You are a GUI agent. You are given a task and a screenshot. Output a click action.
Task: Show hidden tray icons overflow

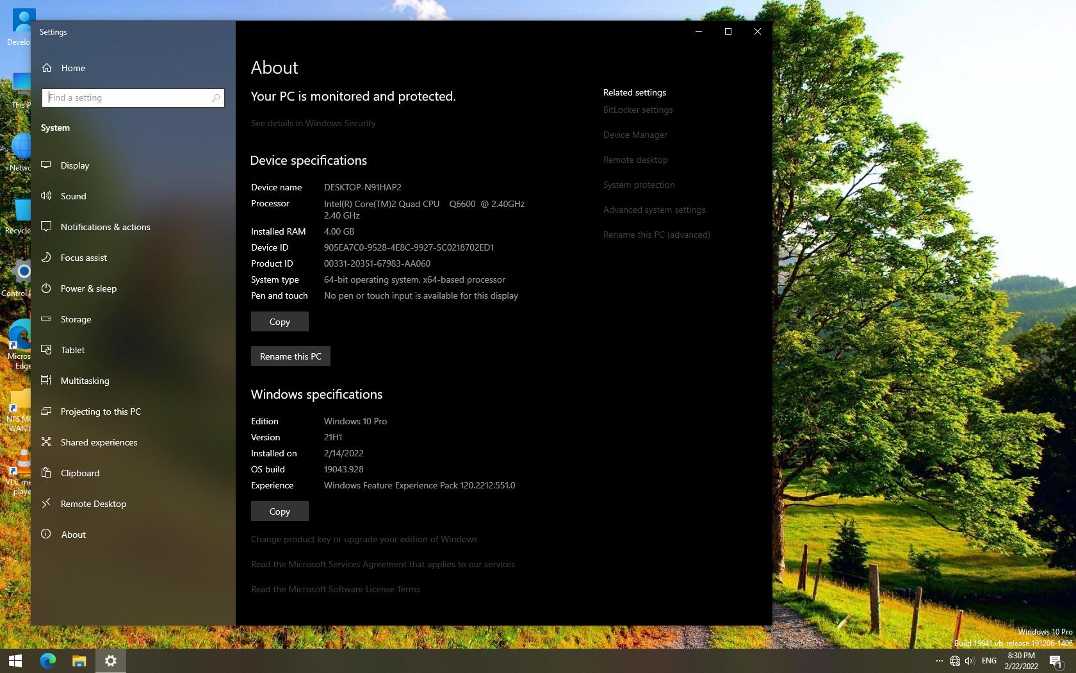pyautogui.click(x=940, y=661)
